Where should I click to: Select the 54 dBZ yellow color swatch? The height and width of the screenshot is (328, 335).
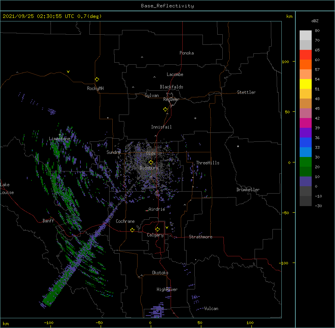click(x=305, y=84)
